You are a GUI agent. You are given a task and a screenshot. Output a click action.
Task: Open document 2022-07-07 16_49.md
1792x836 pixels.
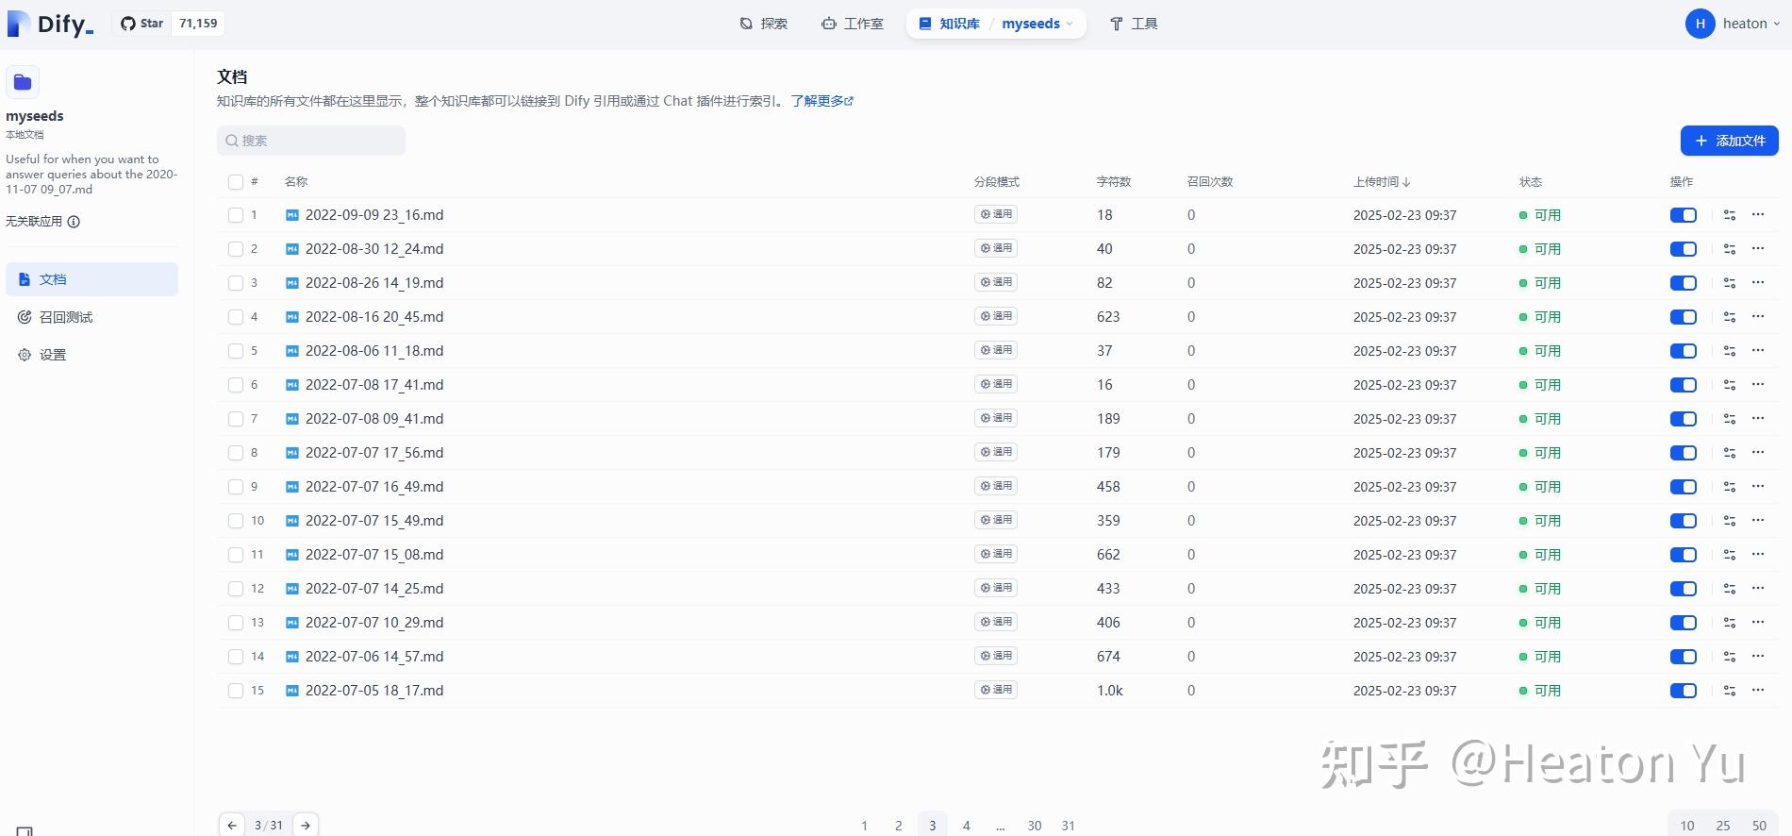[374, 487]
